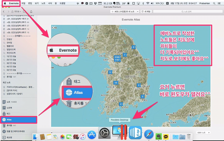Expand the new note notebook dropdown arrow

pyautogui.click(x=138, y=12)
